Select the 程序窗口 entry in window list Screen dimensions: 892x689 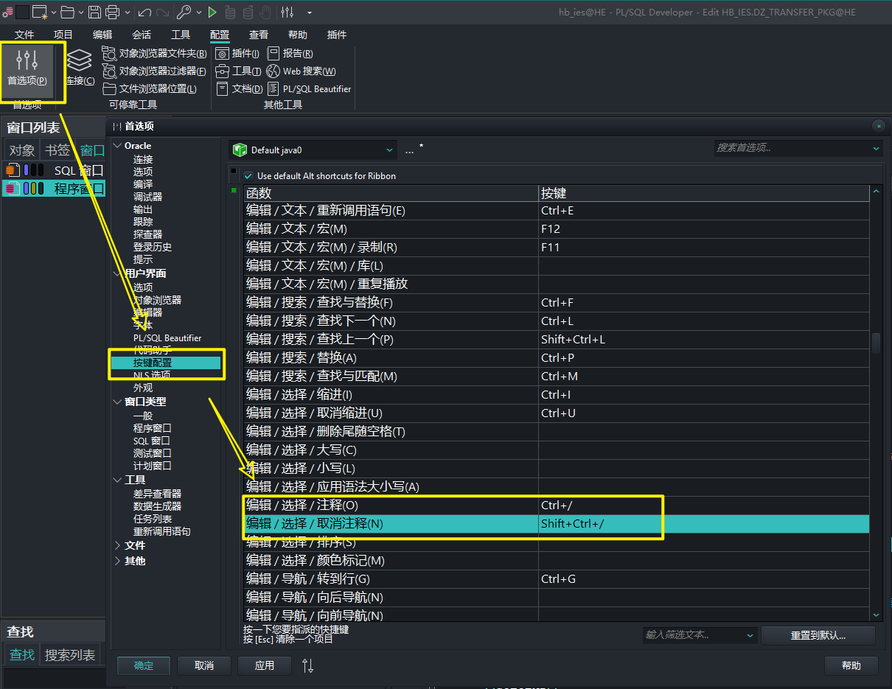[53, 189]
